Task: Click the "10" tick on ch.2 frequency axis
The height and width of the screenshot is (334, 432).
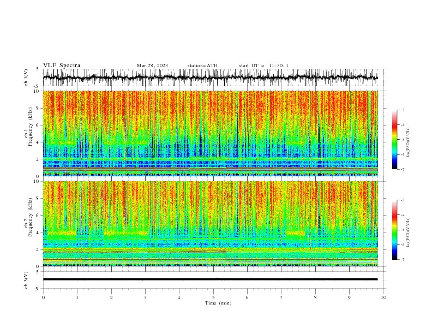Action: point(37,182)
